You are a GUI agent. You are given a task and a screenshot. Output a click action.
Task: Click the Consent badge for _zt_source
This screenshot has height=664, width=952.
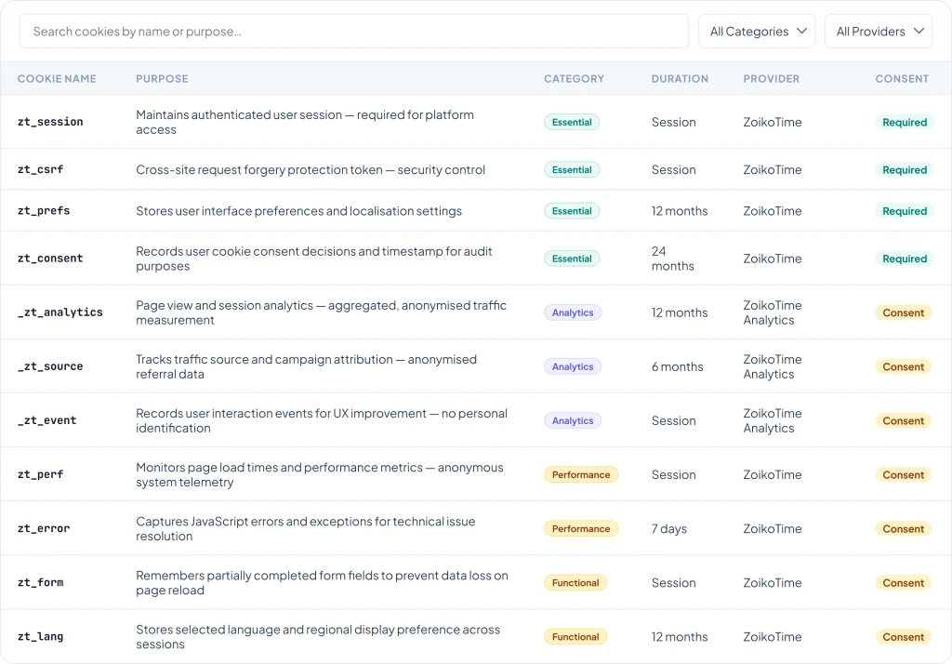pos(904,367)
